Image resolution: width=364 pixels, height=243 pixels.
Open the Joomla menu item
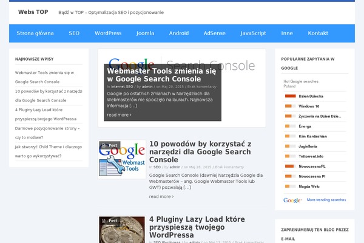tap(146, 33)
